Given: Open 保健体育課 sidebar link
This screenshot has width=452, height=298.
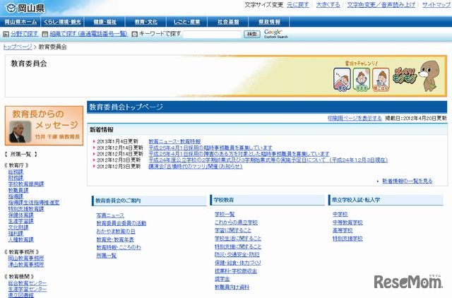Looking at the screenshot, I should click(x=20, y=215).
